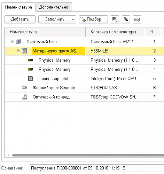Image resolution: width=164 pixels, height=174 pixels.
Task: Click Physical Memory (1 1 0... card in row 3
Action: pos(115,60)
